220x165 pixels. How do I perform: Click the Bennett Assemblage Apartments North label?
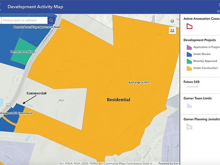[37, 27]
